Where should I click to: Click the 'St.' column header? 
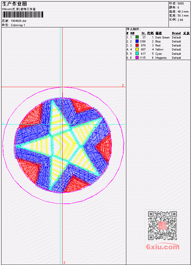pyautogui.click(x=144, y=33)
